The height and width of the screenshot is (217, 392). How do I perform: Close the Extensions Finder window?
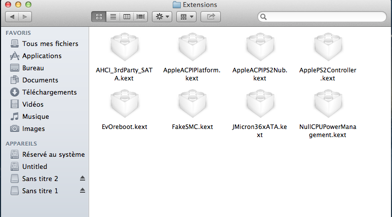8,5
